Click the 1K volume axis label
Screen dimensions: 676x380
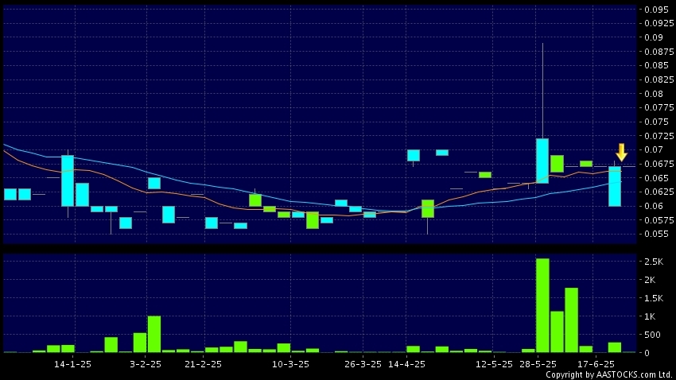click(x=650, y=316)
